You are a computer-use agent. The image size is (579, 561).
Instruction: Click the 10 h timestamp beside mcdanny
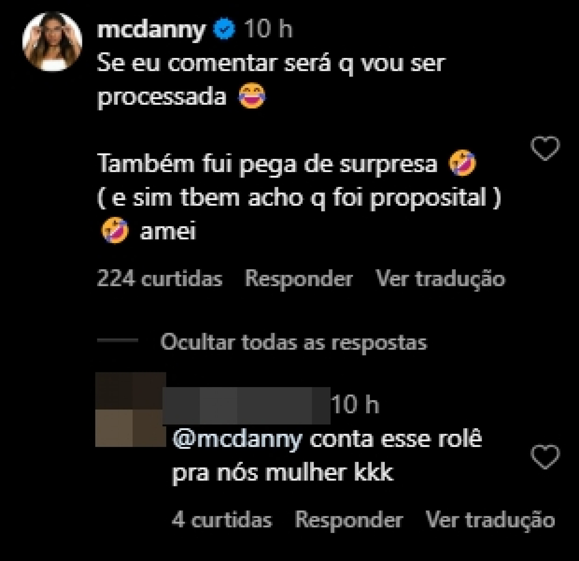[268, 29]
